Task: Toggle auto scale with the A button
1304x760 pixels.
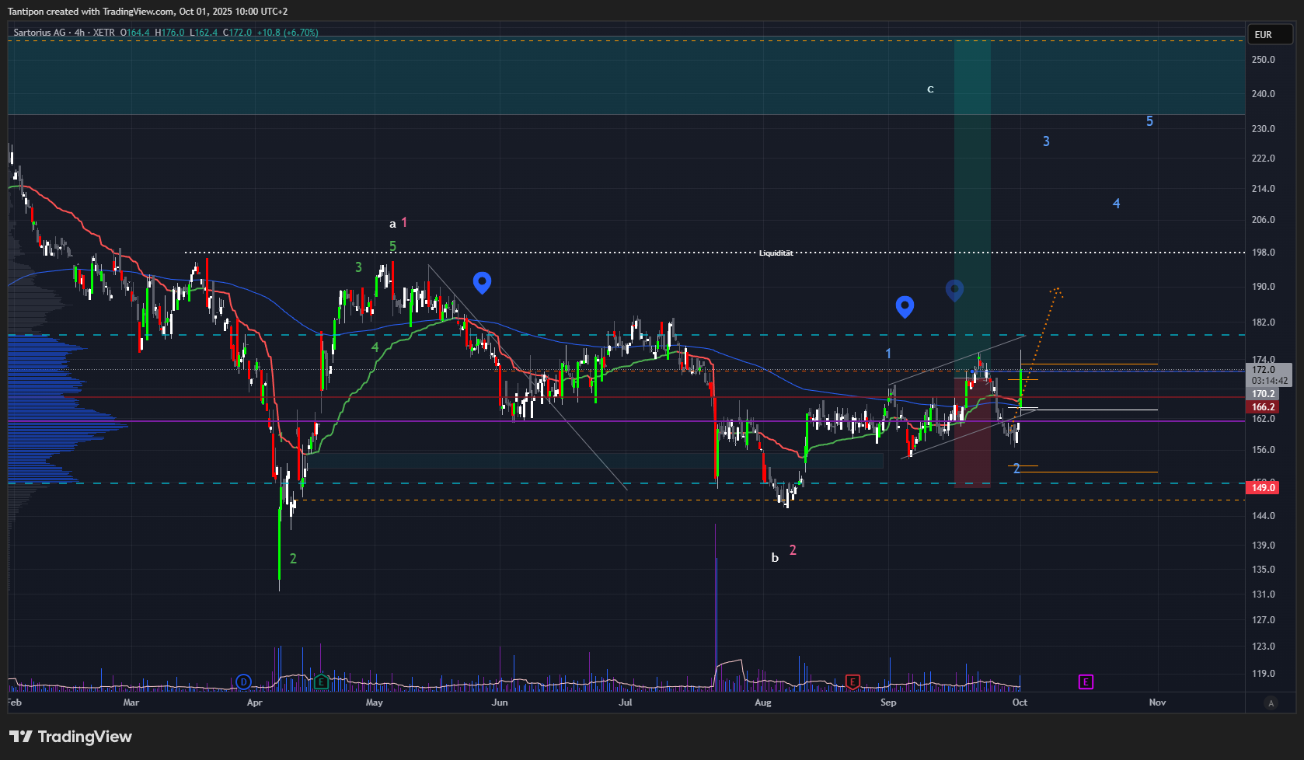Action: pyautogui.click(x=1271, y=702)
